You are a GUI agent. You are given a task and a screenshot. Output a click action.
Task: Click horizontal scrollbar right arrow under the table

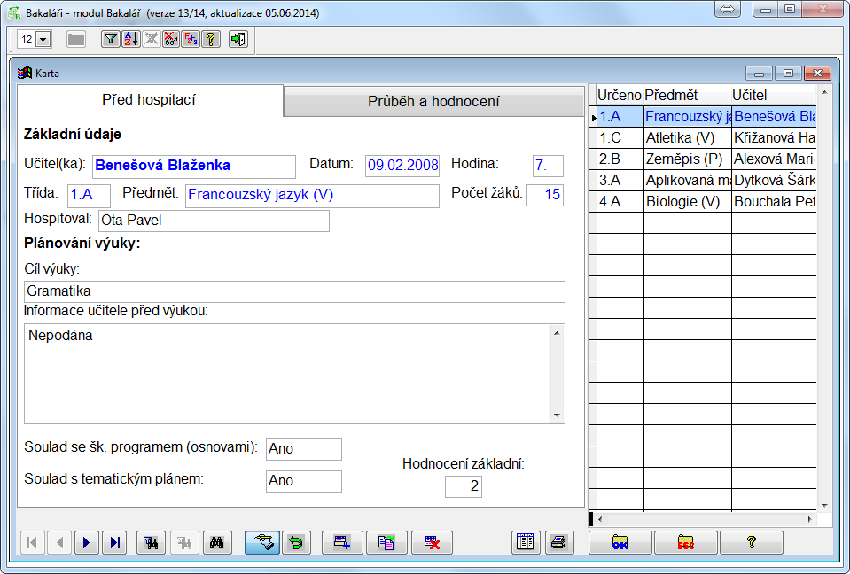[809, 519]
